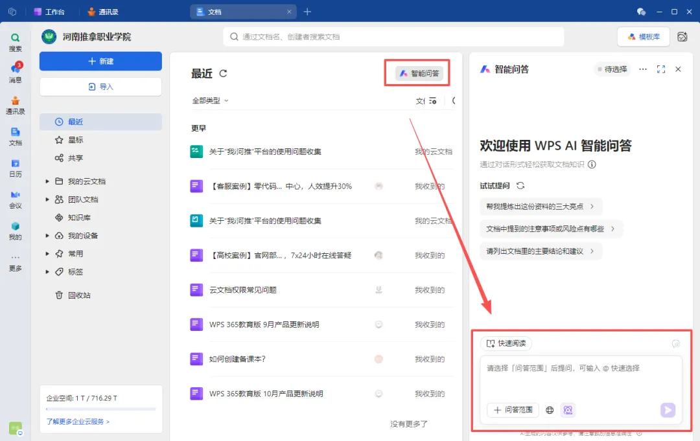Expand the 智能问答 panel to fullscreen
This screenshot has width=700, height=441.
click(661, 69)
